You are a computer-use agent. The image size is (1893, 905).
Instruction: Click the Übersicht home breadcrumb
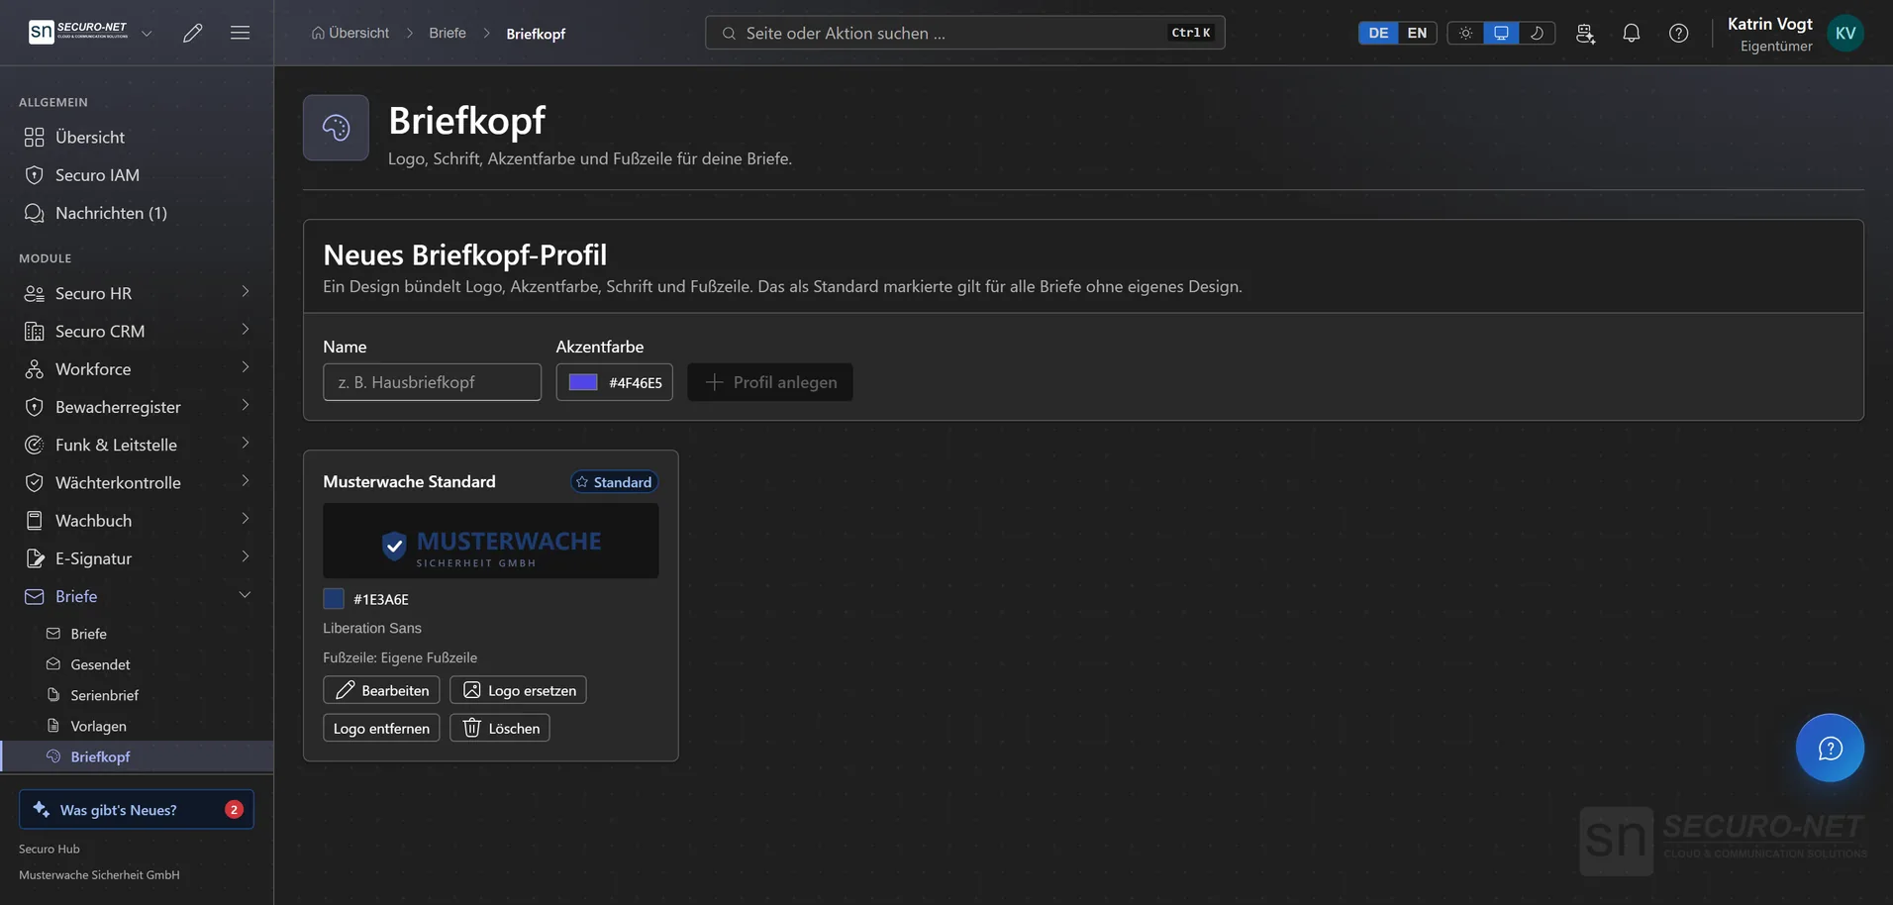click(350, 33)
